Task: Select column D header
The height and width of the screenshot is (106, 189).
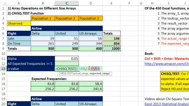Action: (x=91, y=3)
